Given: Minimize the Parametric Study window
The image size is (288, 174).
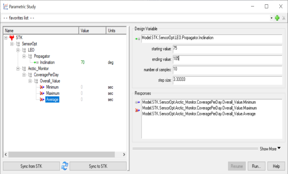Looking at the screenshot, I should pyautogui.click(x=253, y=6).
